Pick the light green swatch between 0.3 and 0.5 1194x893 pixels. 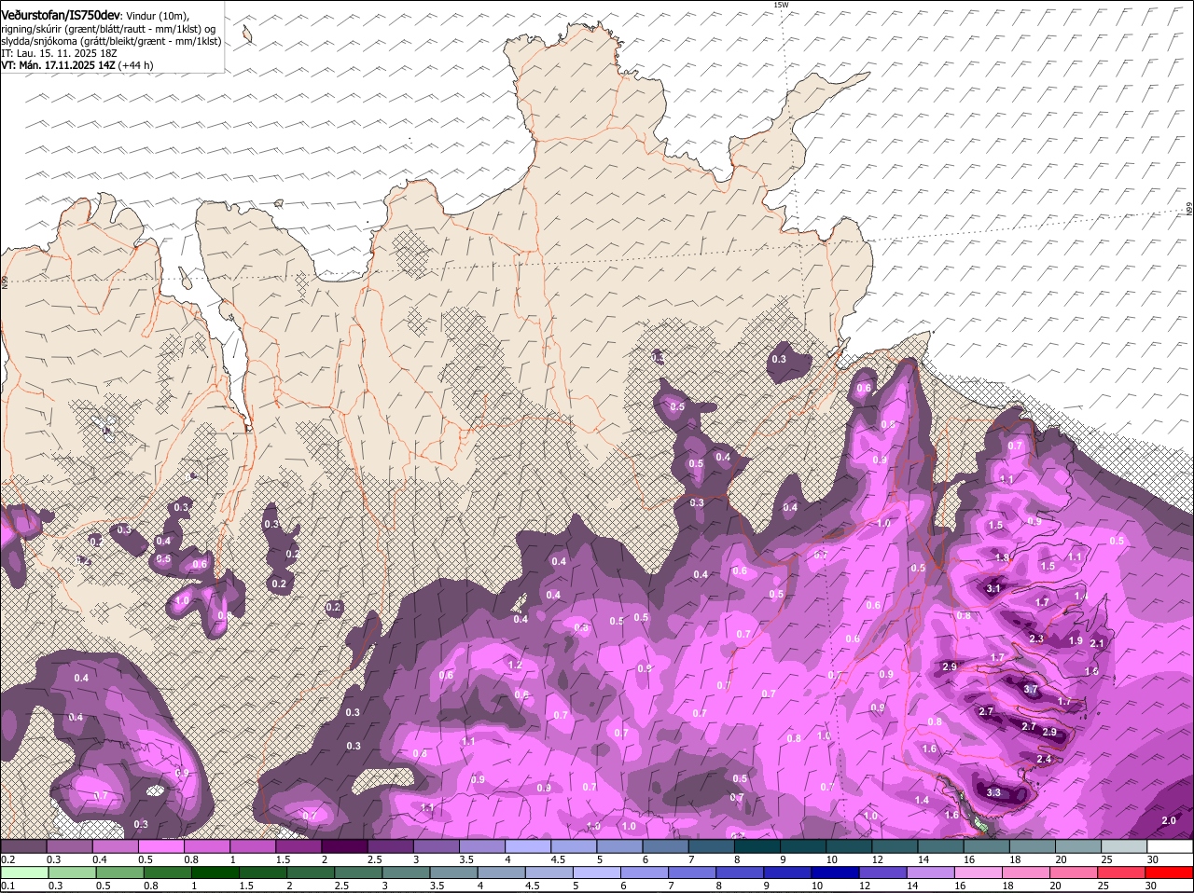pos(72,872)
